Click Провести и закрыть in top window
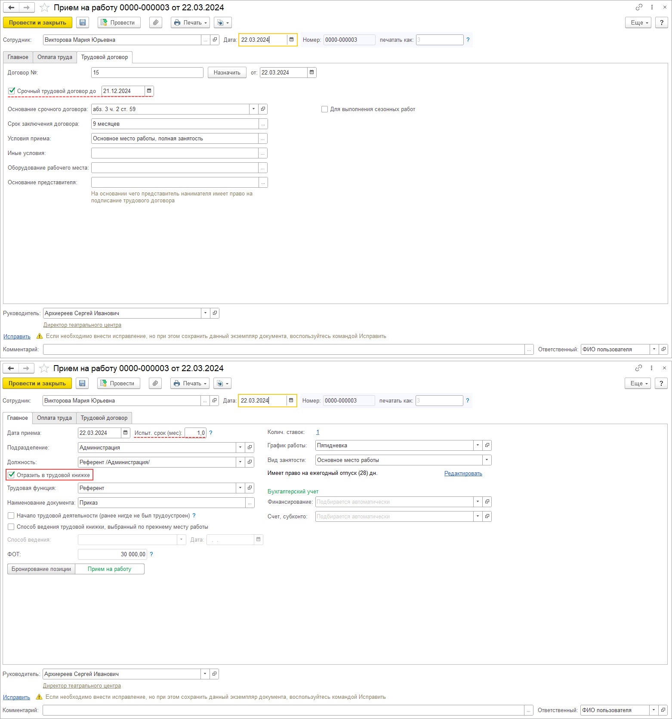Screen dimensions: 672x719 (37, 22)
